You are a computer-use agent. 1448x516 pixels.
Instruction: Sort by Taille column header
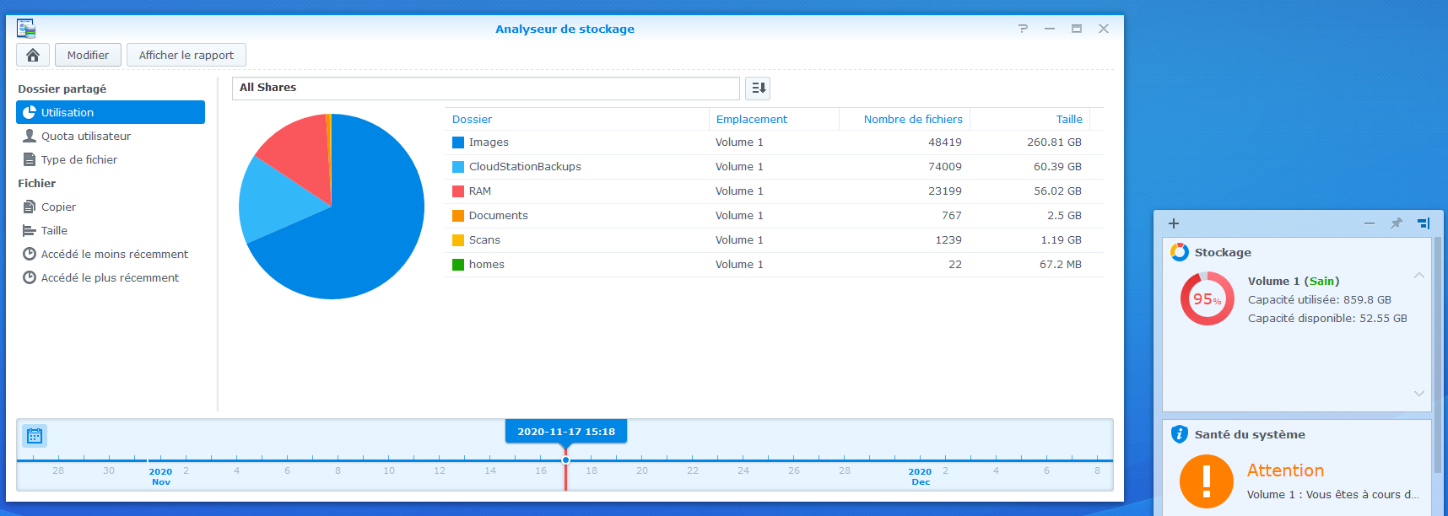(x=1068, y=120)
